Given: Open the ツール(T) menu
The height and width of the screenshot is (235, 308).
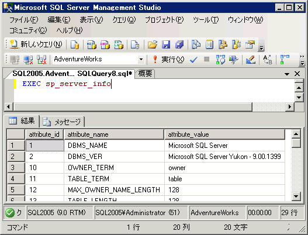Looking at the screenshot, I should tap(206, 20).
